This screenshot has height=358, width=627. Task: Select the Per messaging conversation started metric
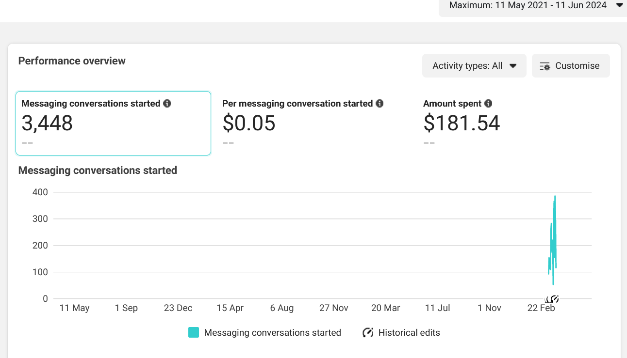[x=303, y=123]
